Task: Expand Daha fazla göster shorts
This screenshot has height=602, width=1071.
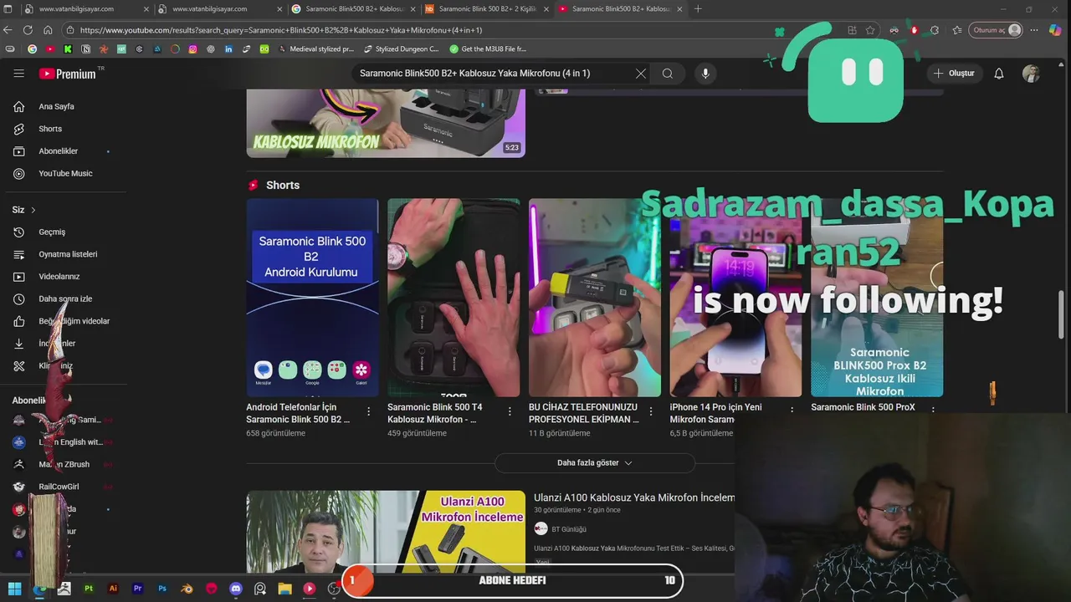Action: coord(595,463)
